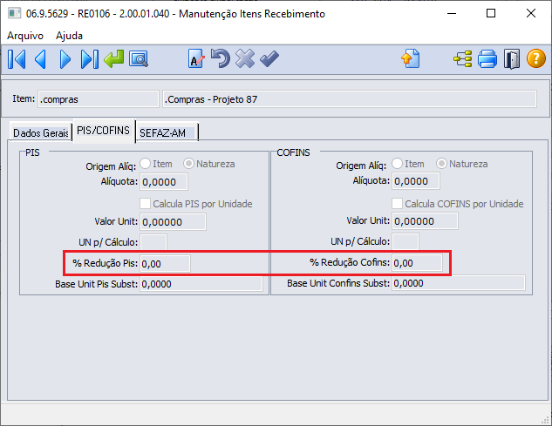Viewport: 552px width, 426px height.
Task: Click the green go-to return arrow icon
Action: click(114, 58)
